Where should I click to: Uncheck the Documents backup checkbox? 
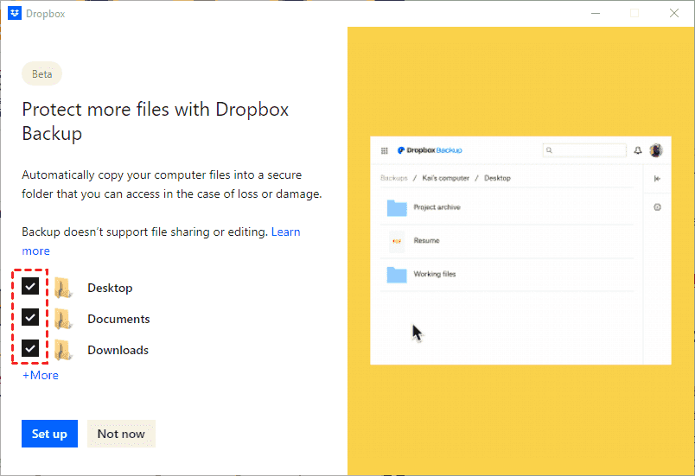[x=30, y=318]
